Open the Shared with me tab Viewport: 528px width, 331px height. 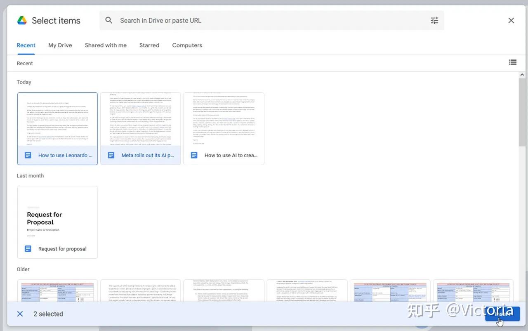[x=106, y=45]
